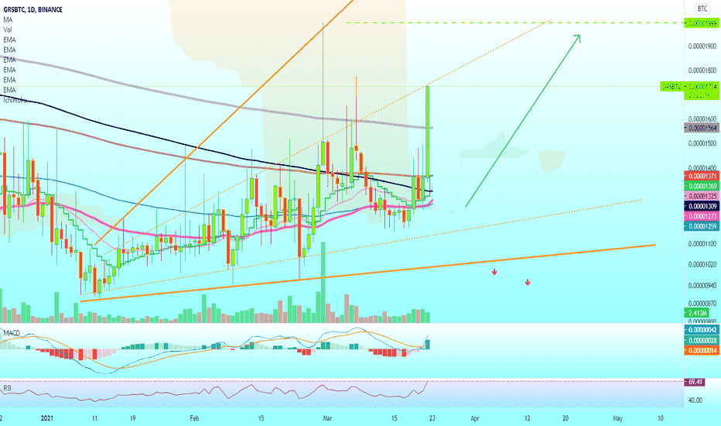Click the magenta 0.00001273 price label
The width and height of the screenshot is (721, 426).
click(701, 216)
